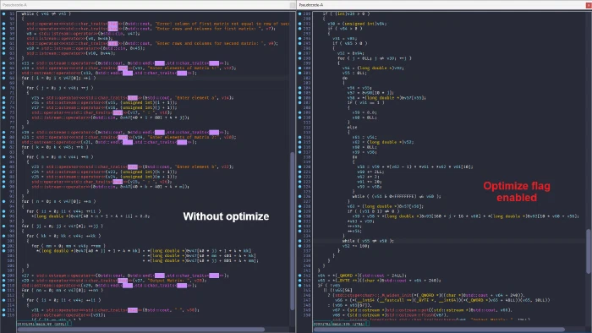The height and width of the screenshot is (333, 592).
Task: Click breakpoint dot beside right line 309 v59 = 0.0
Action: click(x=299, y=112)
